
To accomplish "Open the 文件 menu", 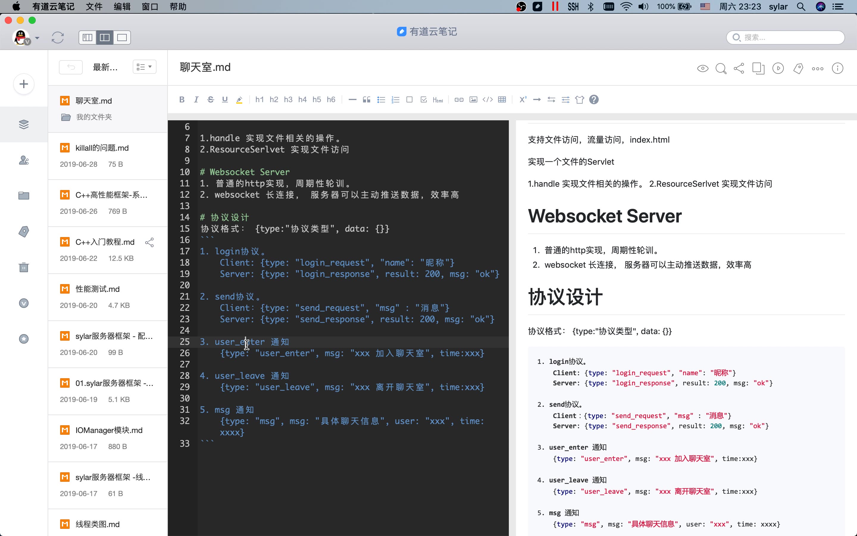I will click(x=93, y=6).
